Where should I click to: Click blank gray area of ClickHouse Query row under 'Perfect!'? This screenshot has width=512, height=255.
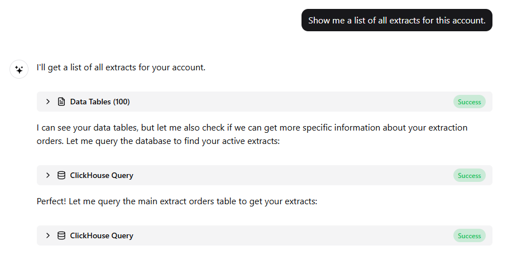point(290,235)
